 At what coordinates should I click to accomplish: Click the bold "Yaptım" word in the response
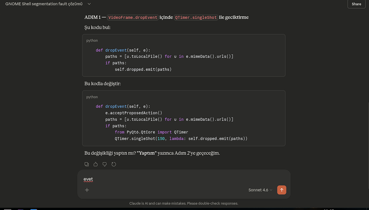[147, 153]
